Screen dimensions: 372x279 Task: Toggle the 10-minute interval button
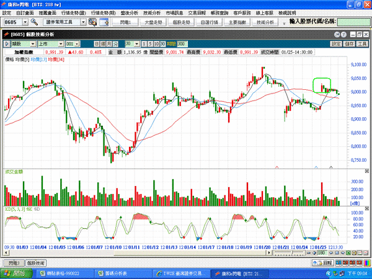click(156, 44)
